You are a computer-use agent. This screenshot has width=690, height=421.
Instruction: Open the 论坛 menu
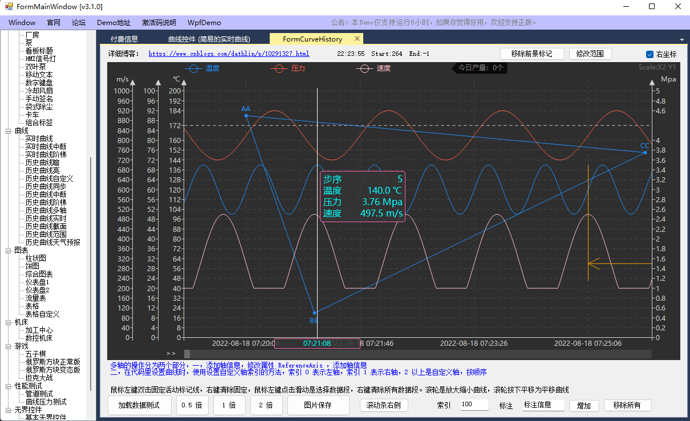[79, 23]
